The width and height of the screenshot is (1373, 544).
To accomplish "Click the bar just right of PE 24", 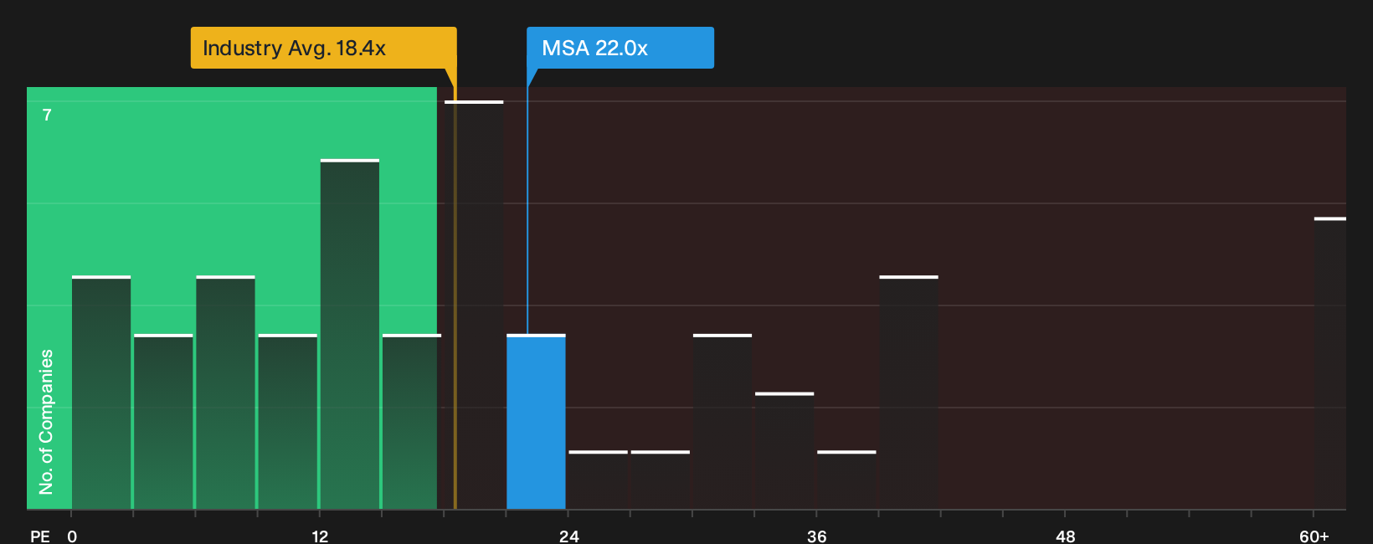I will pyautogui.click(x=598, y=480).
